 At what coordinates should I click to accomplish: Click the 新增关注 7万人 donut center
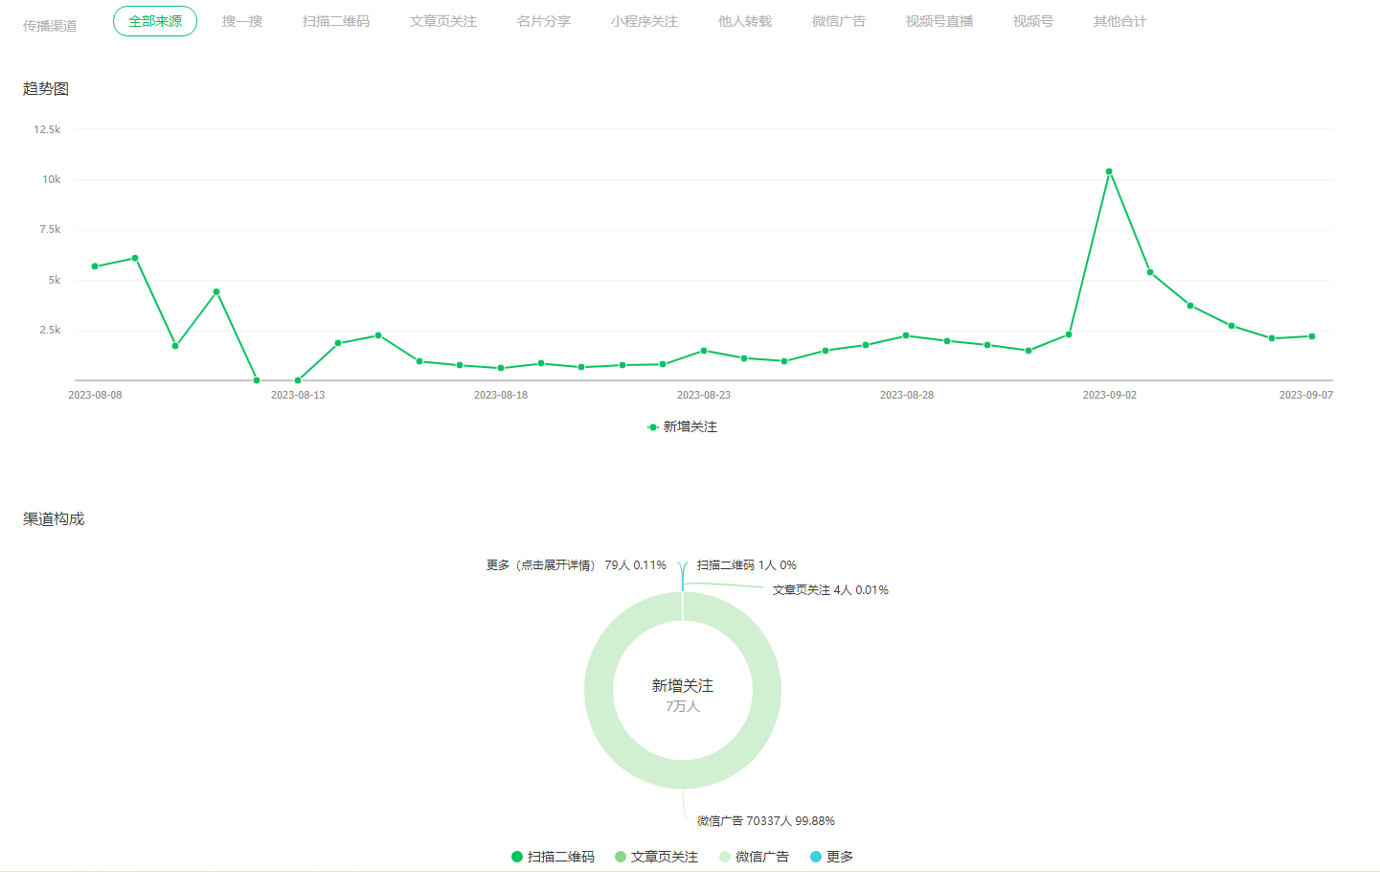(683, 695)
